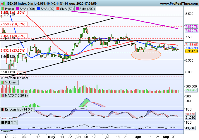Click the MACD indicator color icon
The width and height of the screenshot is (199, 140).
[3, 95]
